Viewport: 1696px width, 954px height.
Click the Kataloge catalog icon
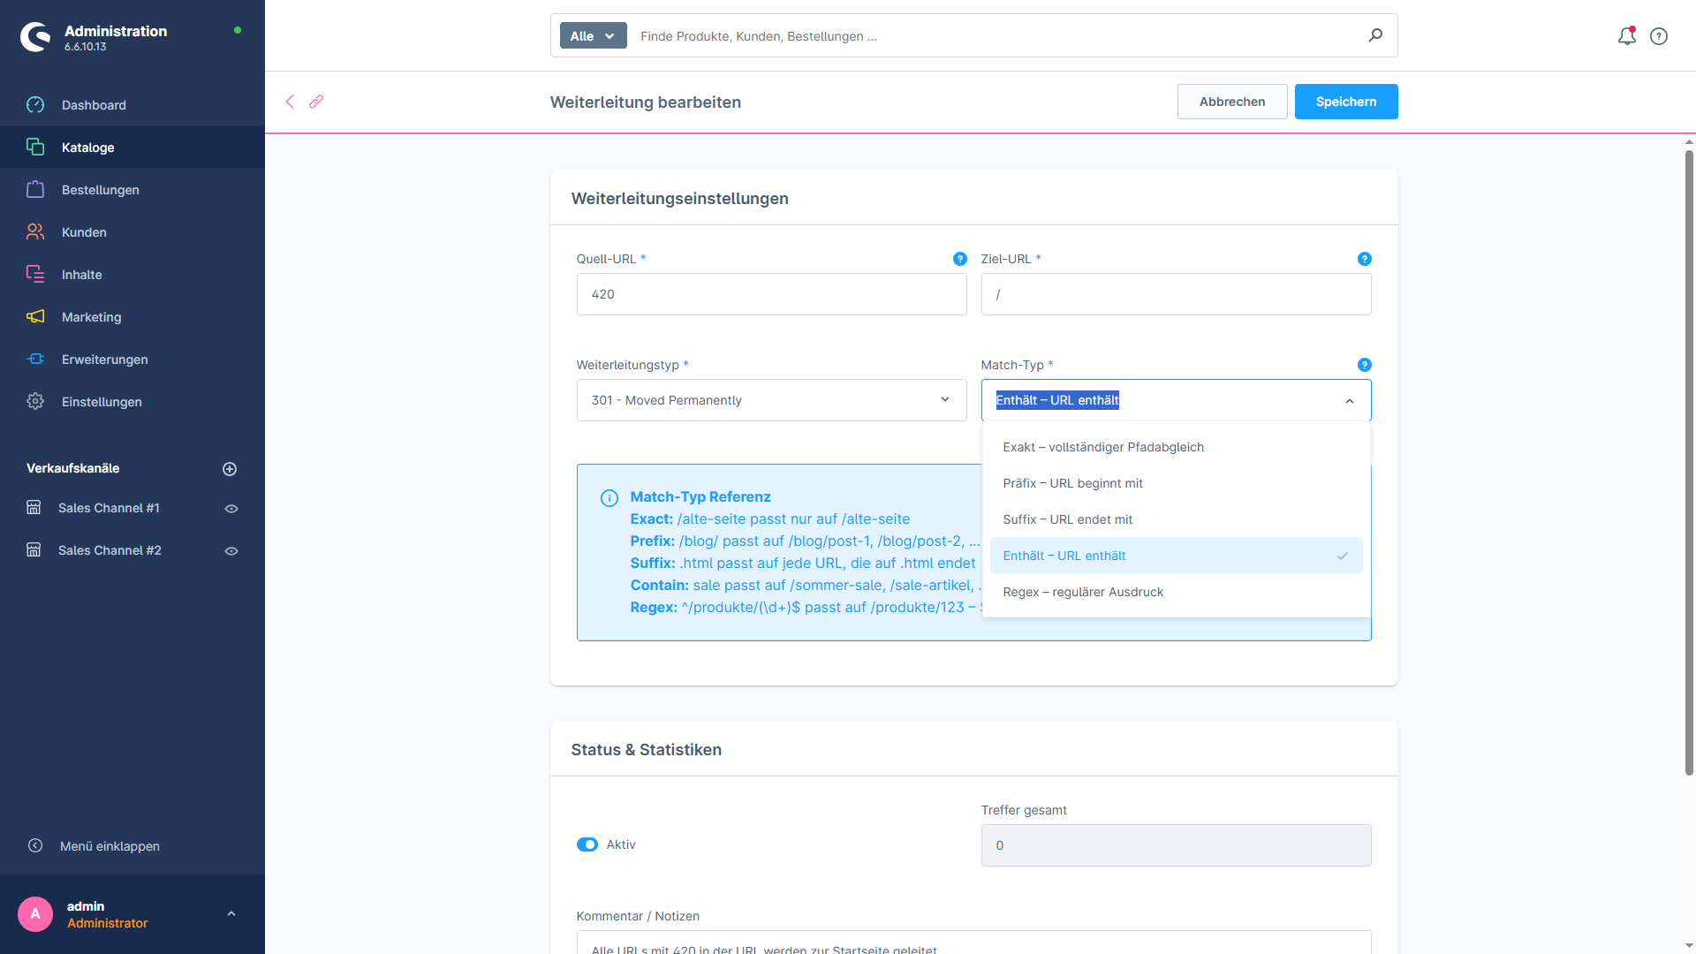[35, 148]
